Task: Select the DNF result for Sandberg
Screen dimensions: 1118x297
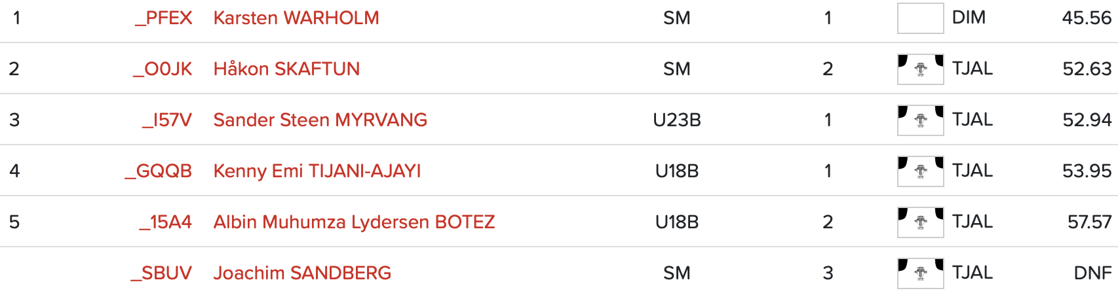Action: tap(1092, 273)
